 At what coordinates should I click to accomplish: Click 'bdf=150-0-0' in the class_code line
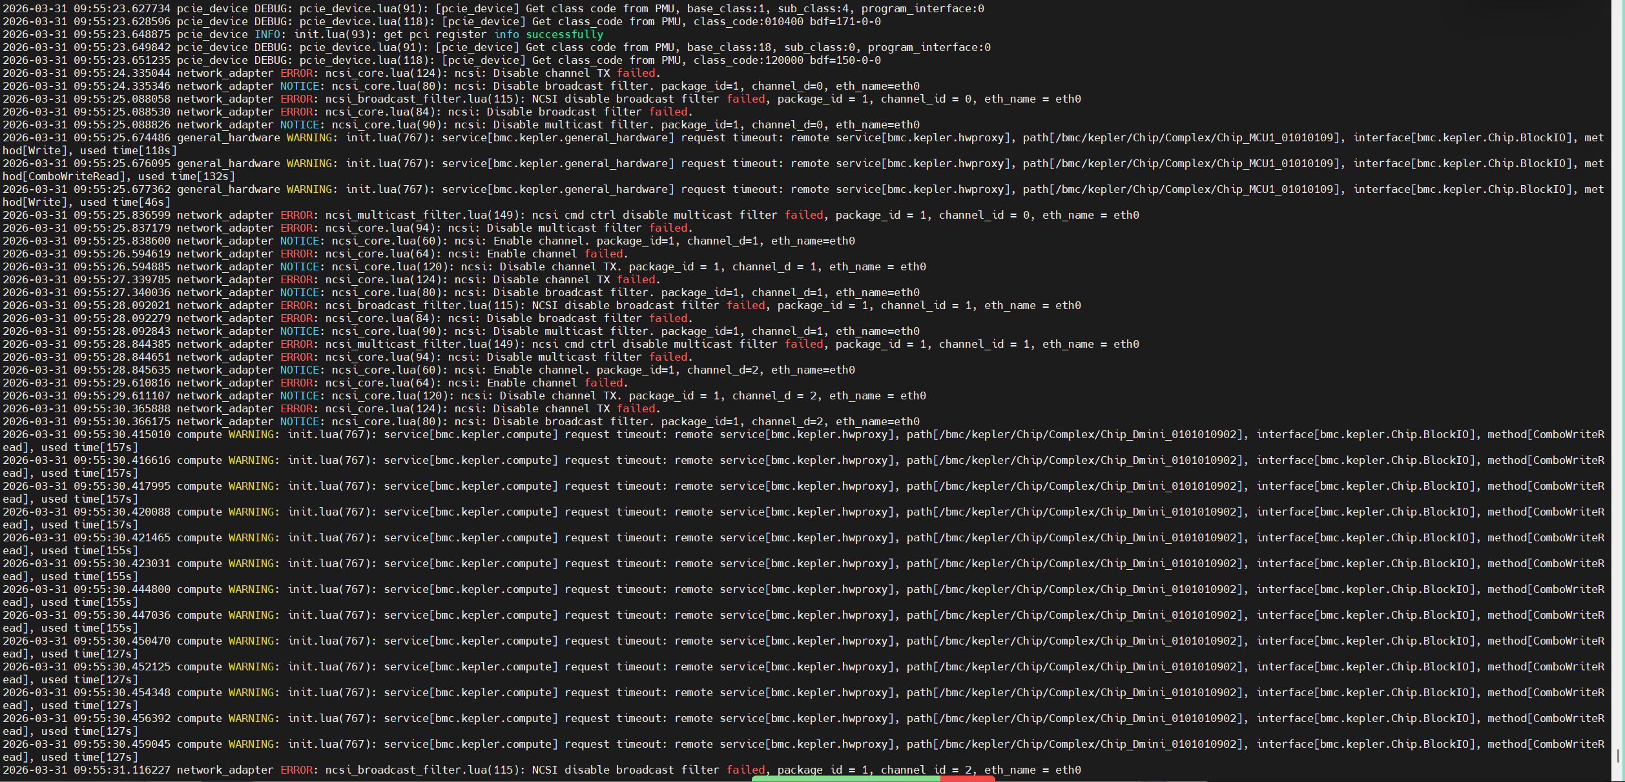[845, 60]
